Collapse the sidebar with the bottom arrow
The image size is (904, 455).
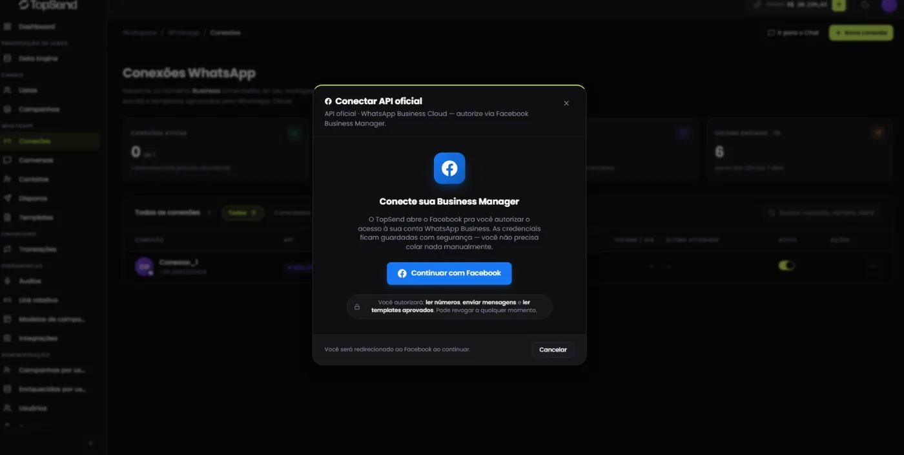[90, 443]
